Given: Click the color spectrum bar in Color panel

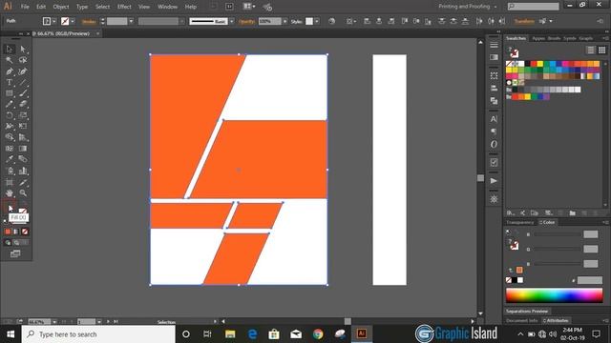Looking at the screenshot, I should click(554, 295).
